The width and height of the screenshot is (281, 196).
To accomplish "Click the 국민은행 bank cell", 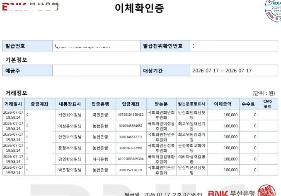I will tap(100, 115).
